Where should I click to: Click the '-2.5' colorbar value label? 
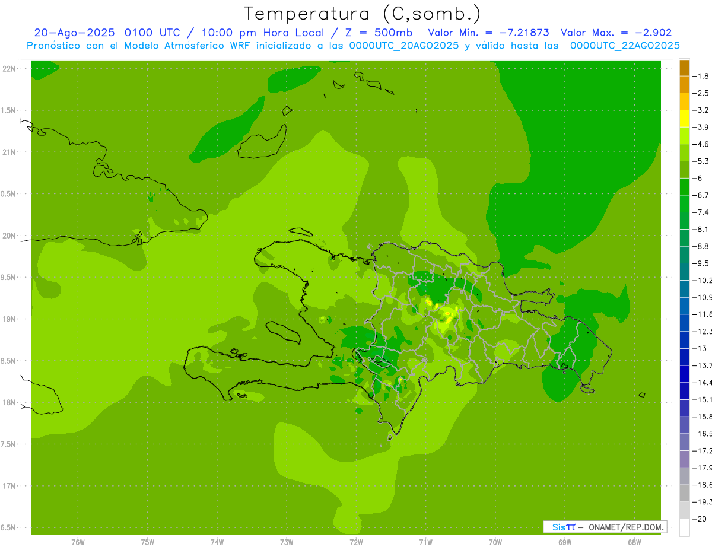(x=702, y=93)
